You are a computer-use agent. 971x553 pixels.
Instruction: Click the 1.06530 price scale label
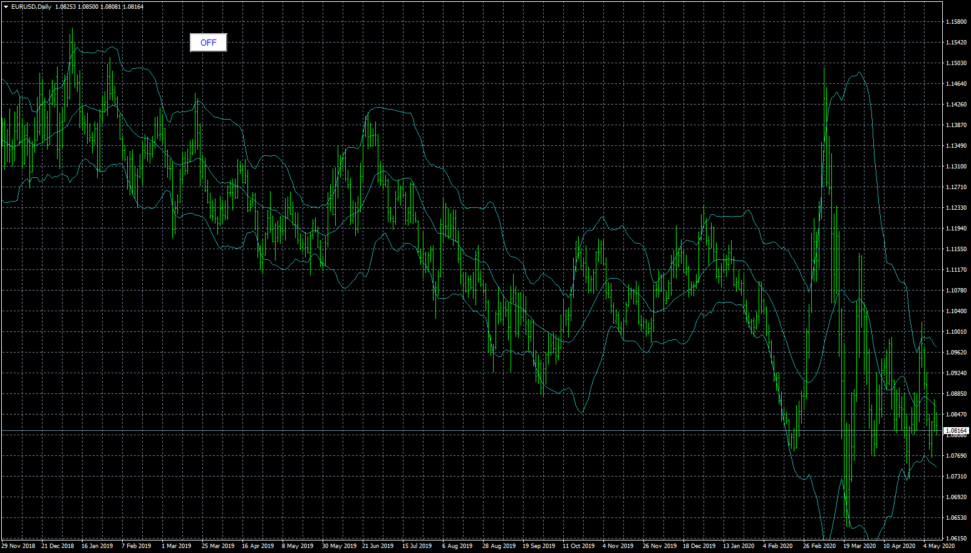[x=957, y=518]
